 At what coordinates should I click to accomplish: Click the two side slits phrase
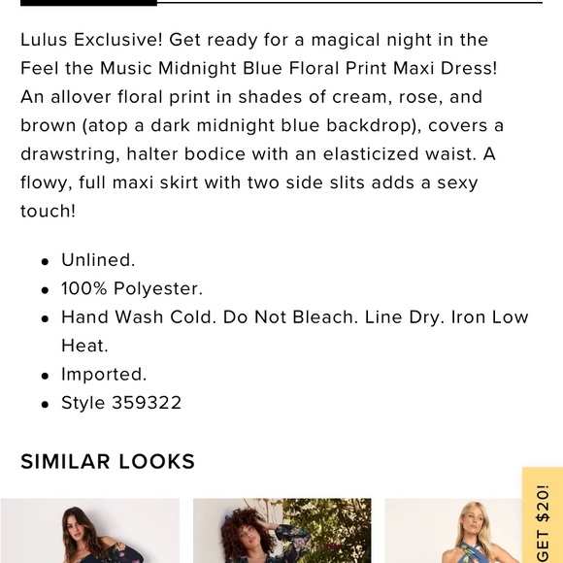(307, 182)
